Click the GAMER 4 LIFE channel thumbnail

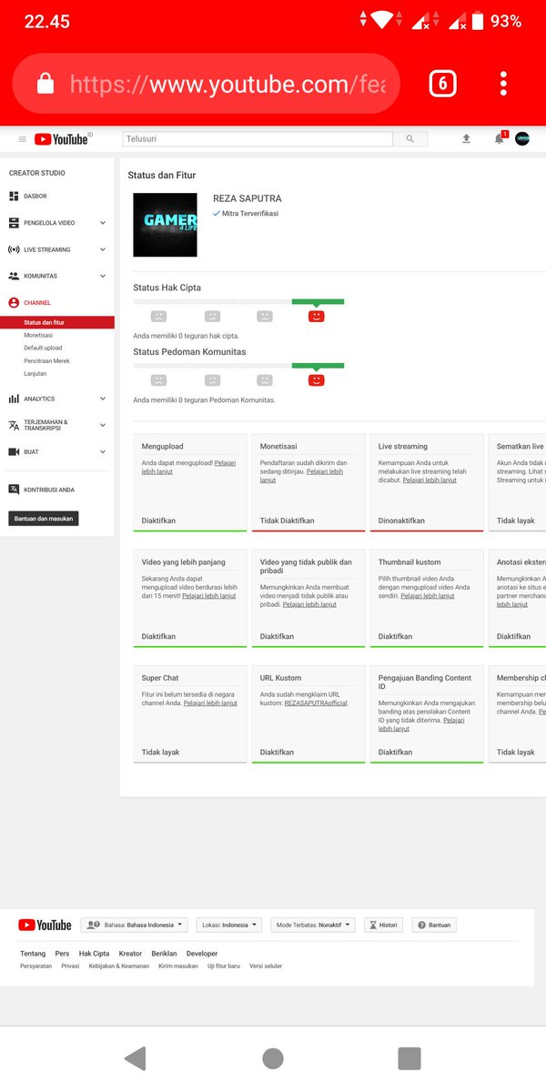point(165,224)
